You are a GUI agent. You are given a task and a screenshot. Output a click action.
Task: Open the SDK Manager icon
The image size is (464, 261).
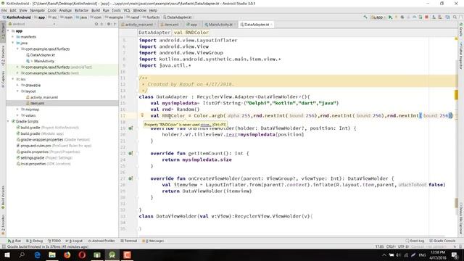tap(447, 17)
